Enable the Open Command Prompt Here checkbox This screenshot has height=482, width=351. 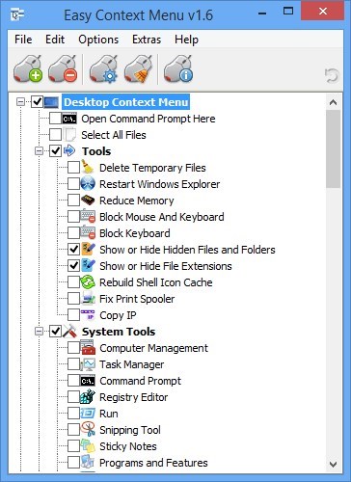coord(55,119)
